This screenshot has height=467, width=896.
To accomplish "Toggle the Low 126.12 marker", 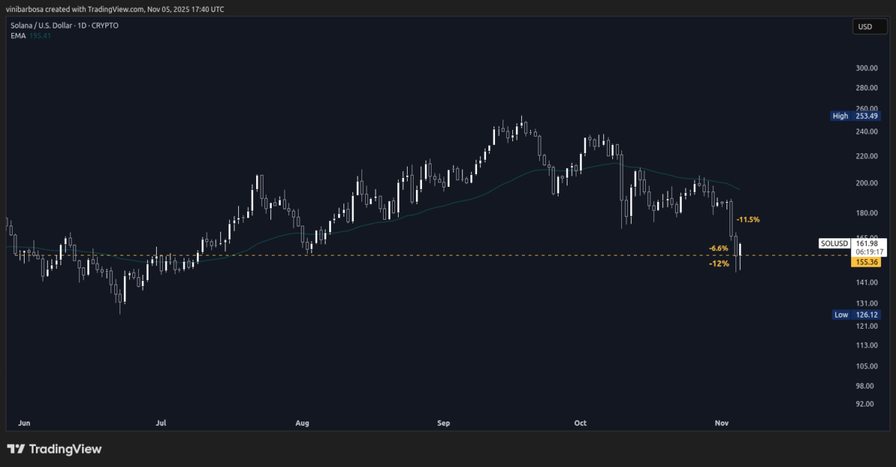I will pyautogui.click(x=856, y=315).
